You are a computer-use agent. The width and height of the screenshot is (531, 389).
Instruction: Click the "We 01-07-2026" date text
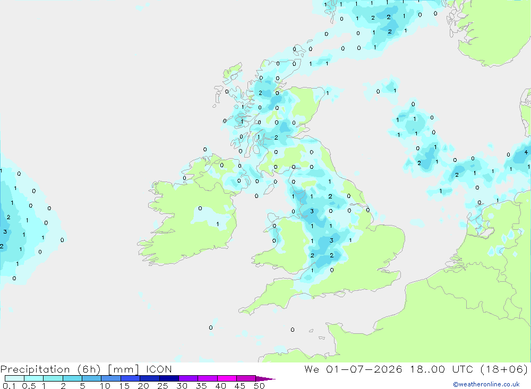coord(353,369)
